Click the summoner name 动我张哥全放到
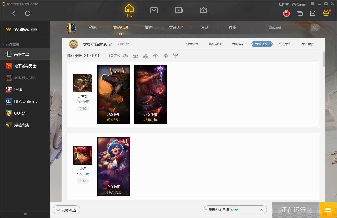Image resolution: width=337 pixels, height=218 pixels. (94, 44)
